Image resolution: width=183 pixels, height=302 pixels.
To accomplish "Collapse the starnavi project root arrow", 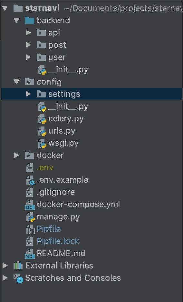I will click(x=5, y=8).
